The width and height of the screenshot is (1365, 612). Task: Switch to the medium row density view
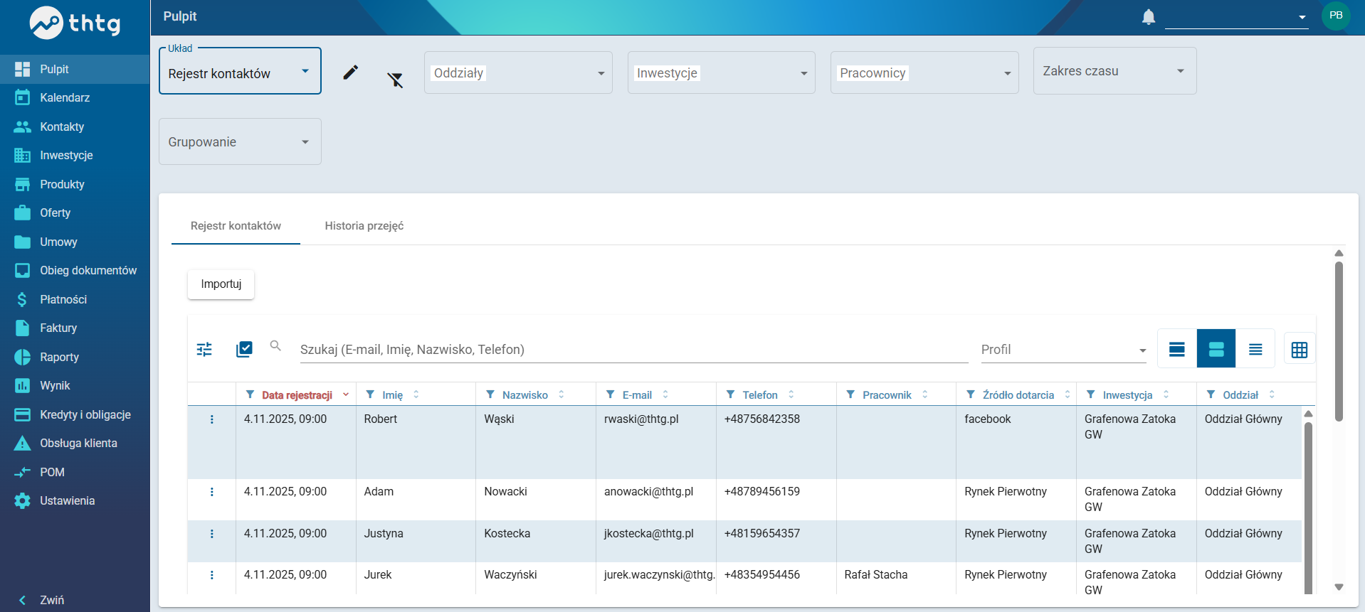pos(1216,349)
